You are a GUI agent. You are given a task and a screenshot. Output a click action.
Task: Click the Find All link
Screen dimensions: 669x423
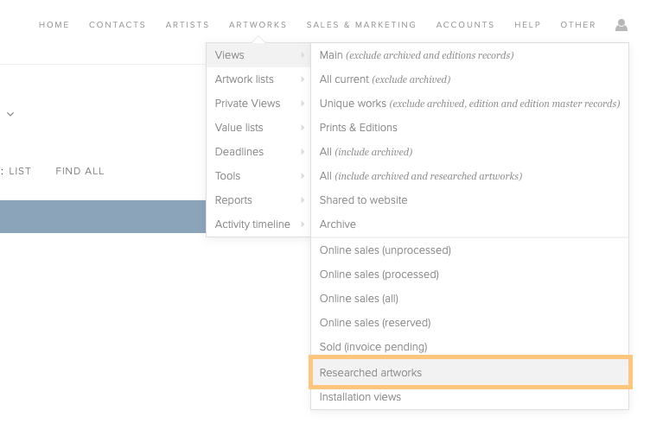[x=80, y=171]
